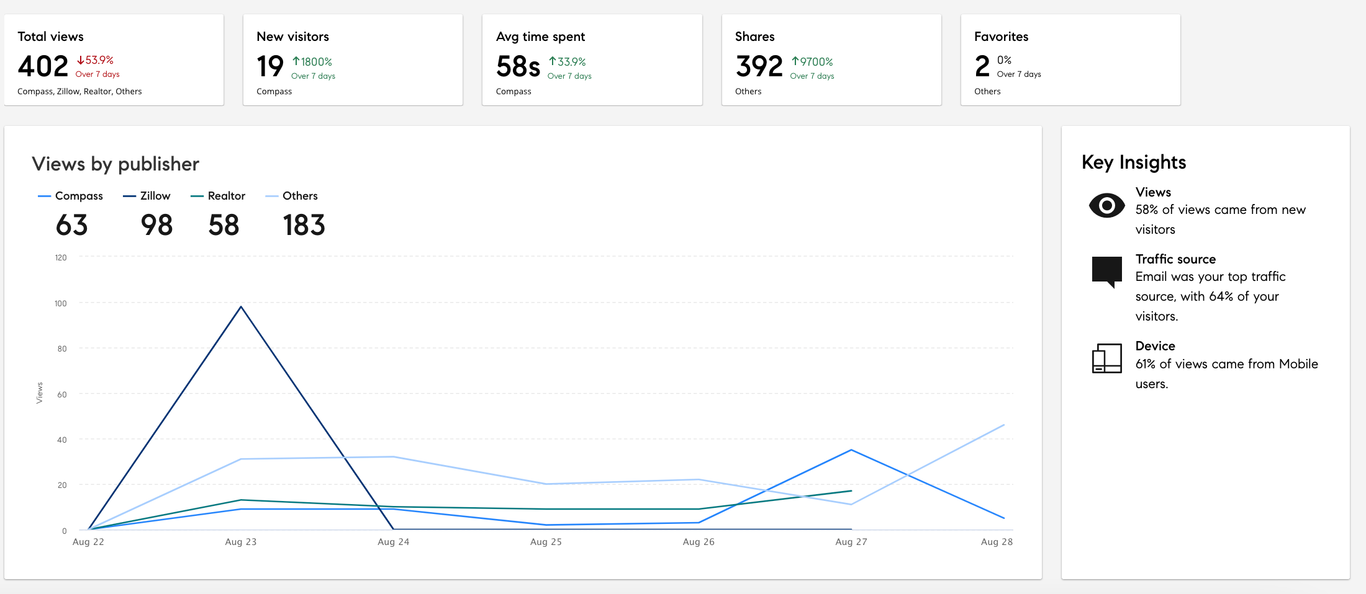Click the speech bubble Traffic source icon
The image size is (1366, 594).
coord(1106,272)
